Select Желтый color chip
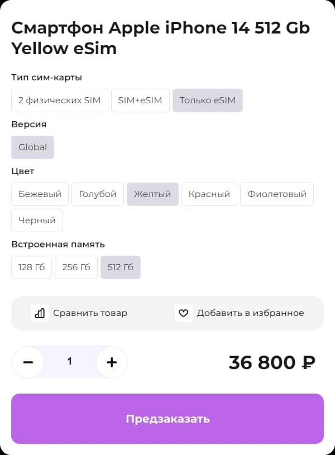This screenshot has height=455, width=335. (152, 194)
